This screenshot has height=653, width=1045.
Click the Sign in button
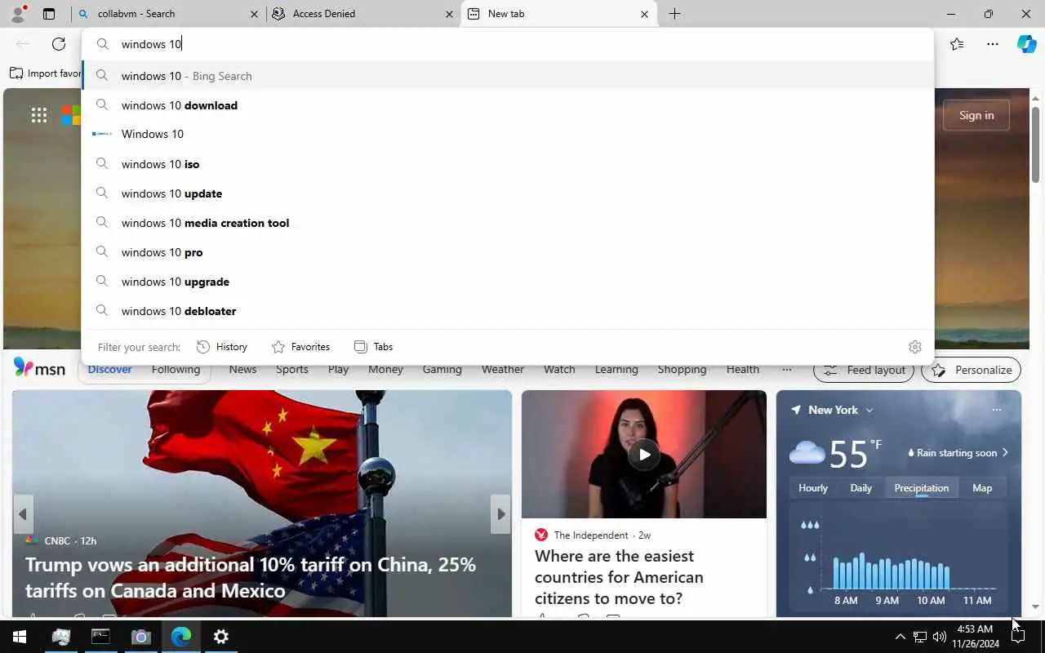coord(976,115)
